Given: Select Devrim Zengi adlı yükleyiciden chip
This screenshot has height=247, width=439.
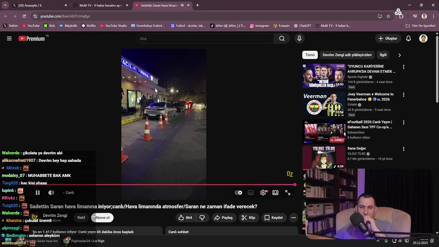Looking at the screenshot, I should click(x=347, y=55).
